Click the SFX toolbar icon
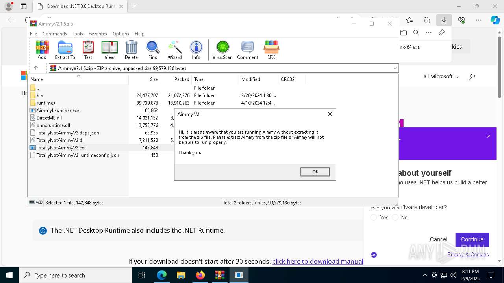The image size is (504, 283). click(271, 50)
